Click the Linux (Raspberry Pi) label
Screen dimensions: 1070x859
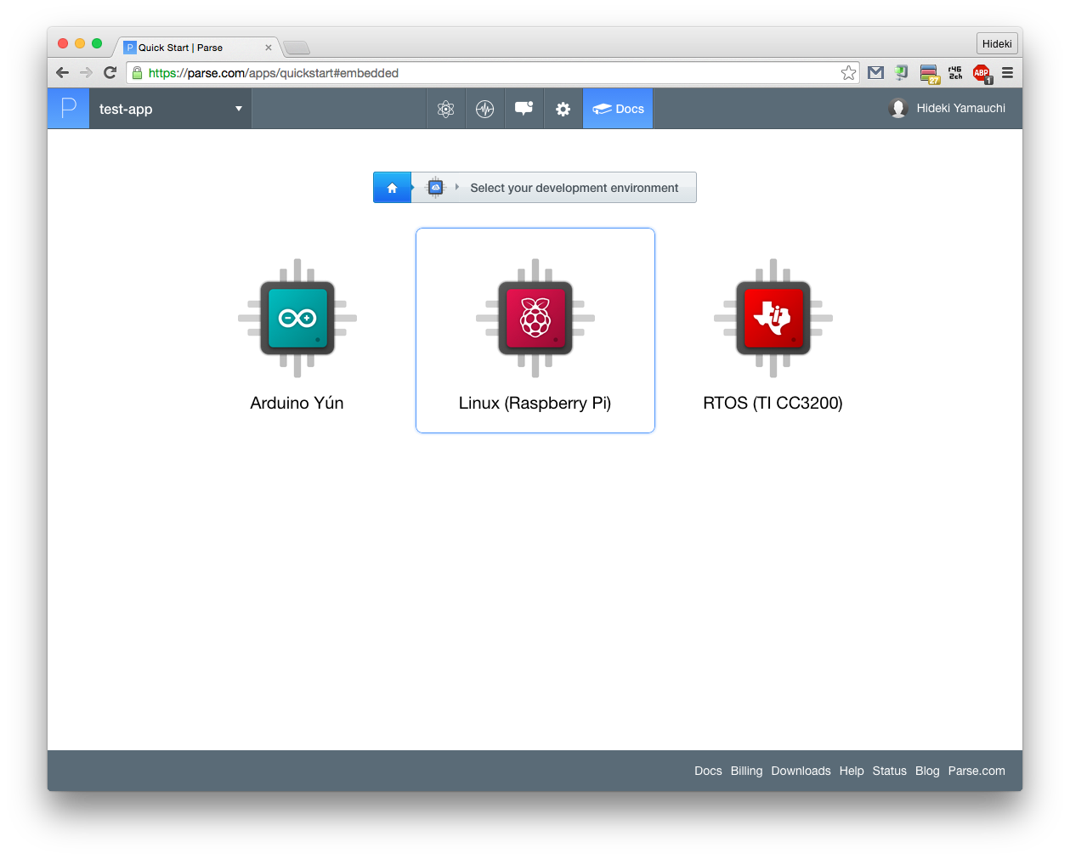tap(535, 403)
